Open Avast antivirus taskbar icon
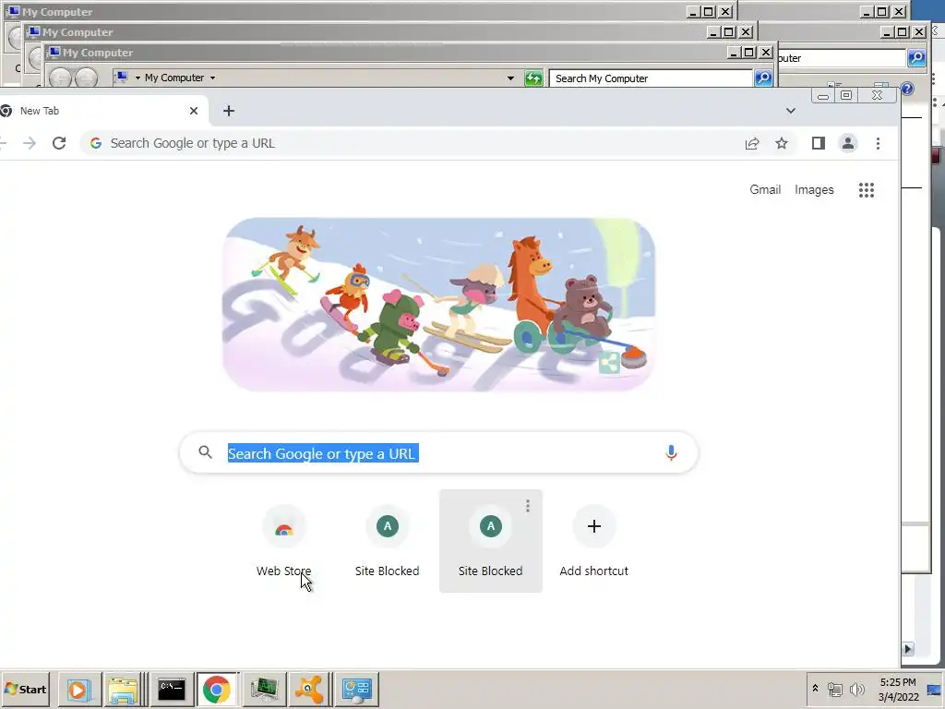945x709 pixels. pyautogui.click(x=309, y=689)
